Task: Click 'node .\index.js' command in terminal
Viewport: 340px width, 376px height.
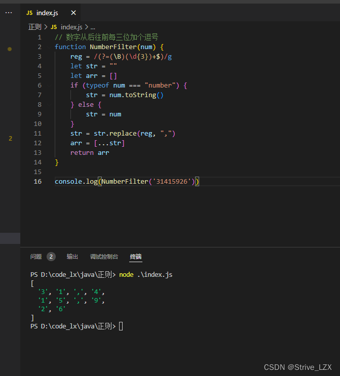Action: tap(146, 275)
